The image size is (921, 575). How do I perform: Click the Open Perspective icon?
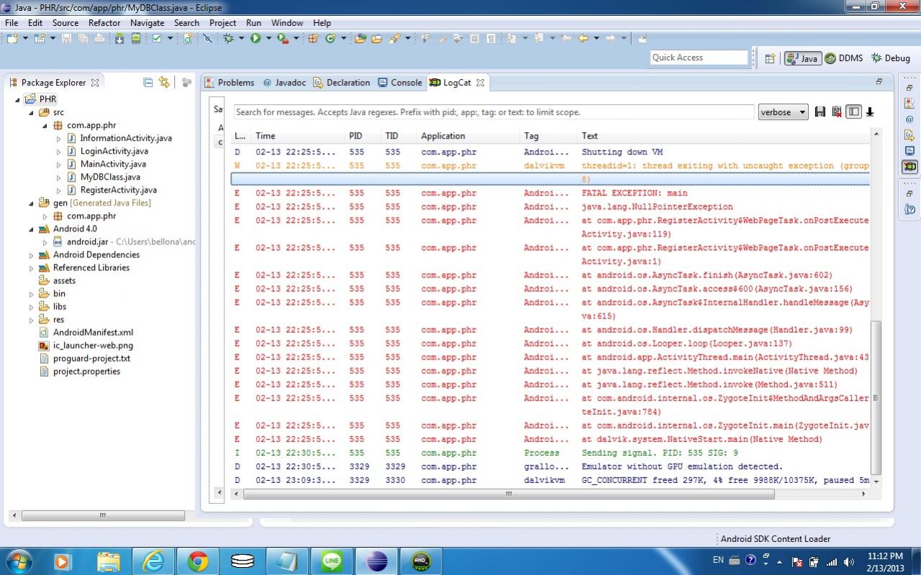(770, 58)
